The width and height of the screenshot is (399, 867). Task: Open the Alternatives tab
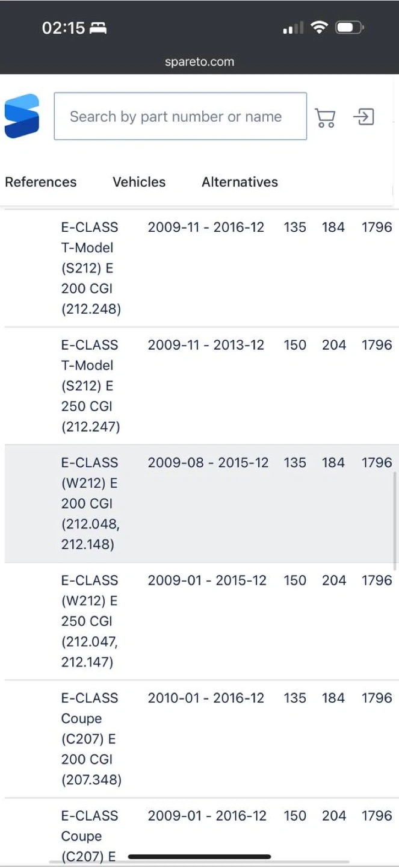(240, 182)
